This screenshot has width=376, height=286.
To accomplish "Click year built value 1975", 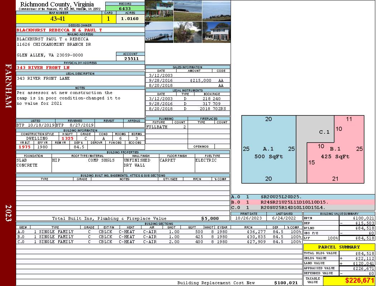I will pyautogui.click(x=25, y=147).
